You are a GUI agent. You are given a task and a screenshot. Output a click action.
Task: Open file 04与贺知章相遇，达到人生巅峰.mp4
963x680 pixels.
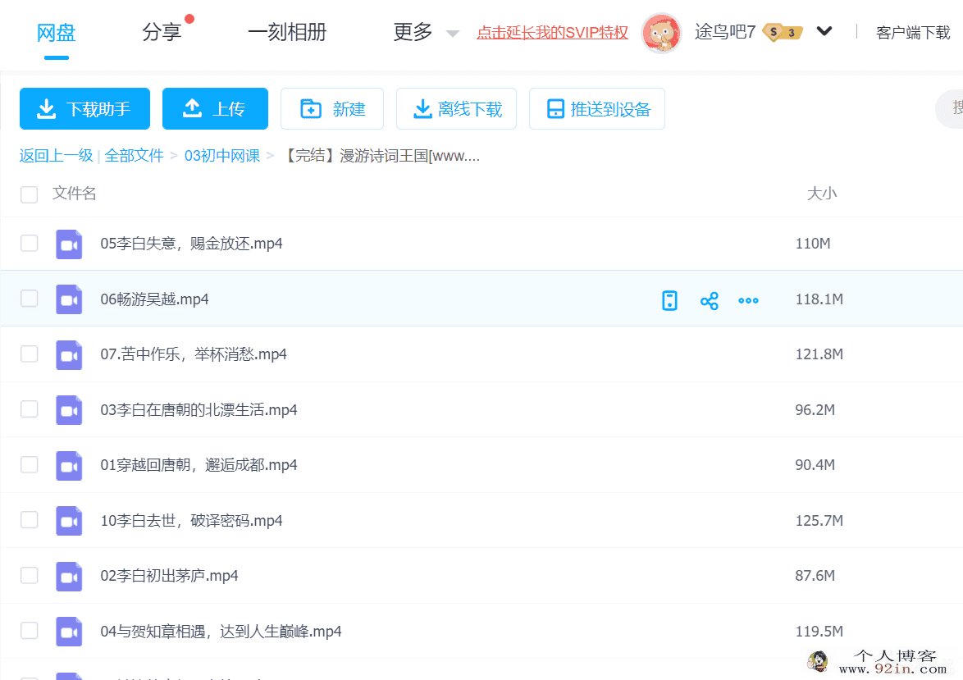(x=221, y=632)
